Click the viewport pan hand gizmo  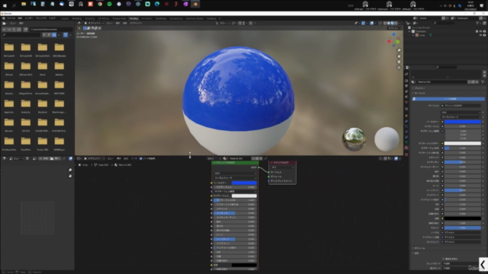tap(399, 56)
